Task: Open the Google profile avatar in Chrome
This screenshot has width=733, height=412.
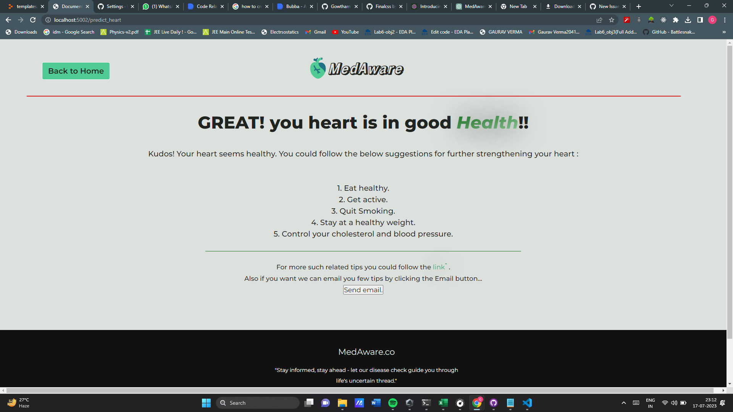Action: tap(713, 20)
